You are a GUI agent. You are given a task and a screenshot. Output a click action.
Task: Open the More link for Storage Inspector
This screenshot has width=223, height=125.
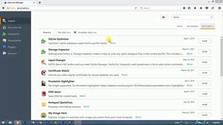[x=190, y=54]
